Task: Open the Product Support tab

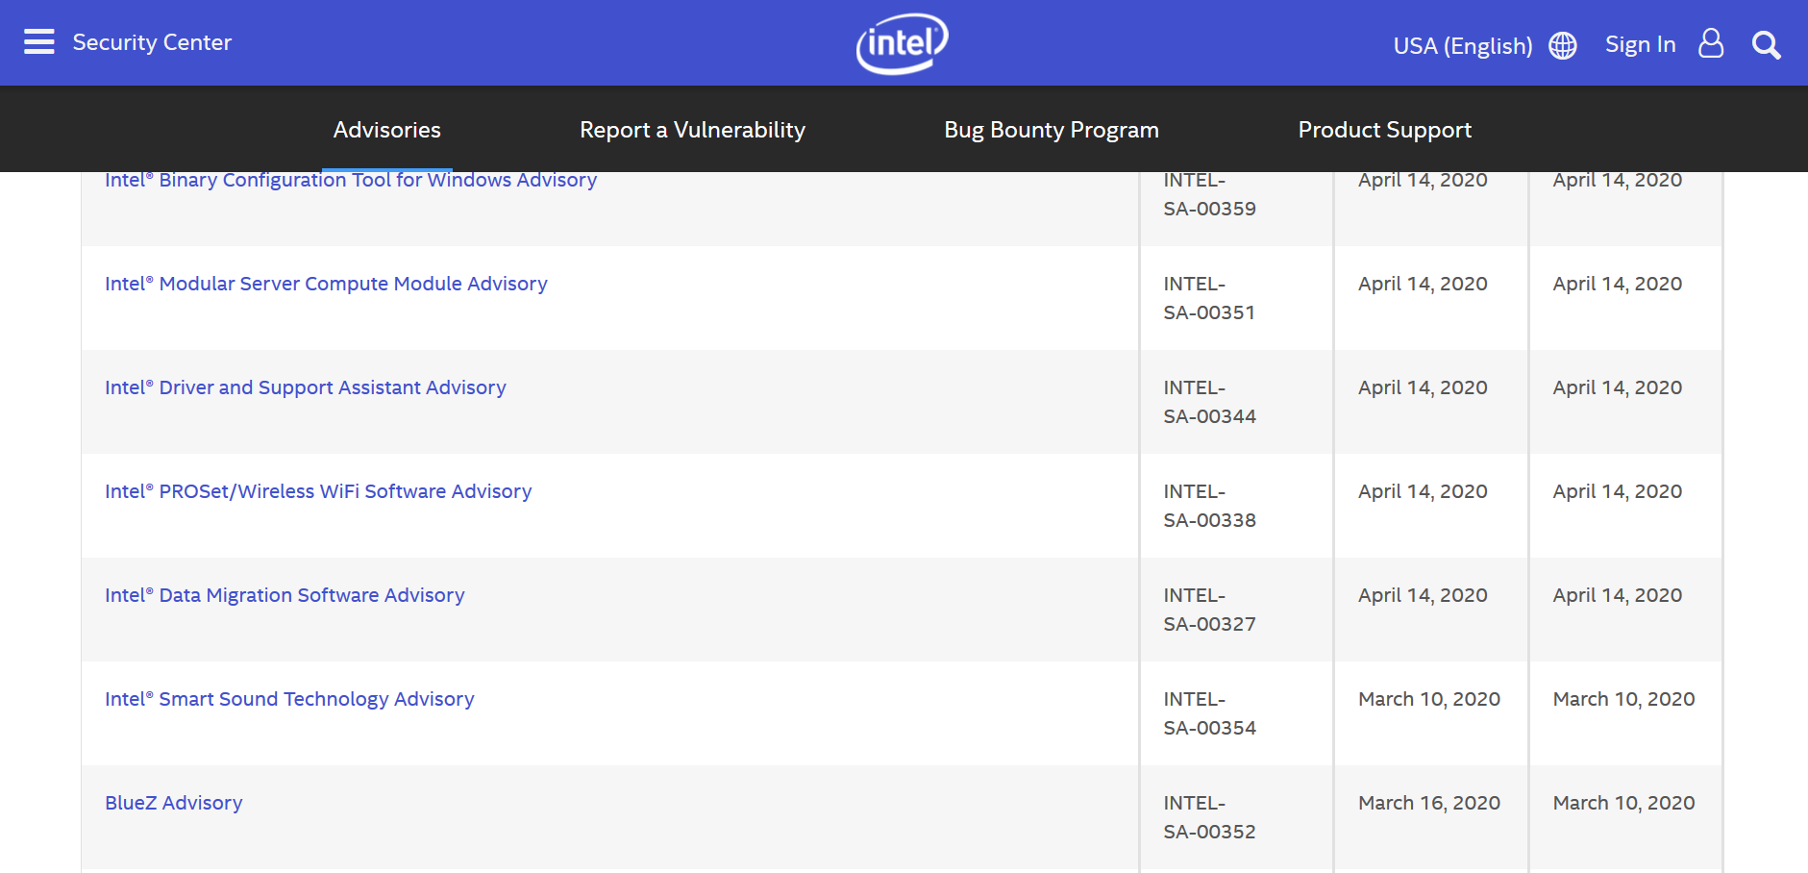Action: tap(1384, 130)
